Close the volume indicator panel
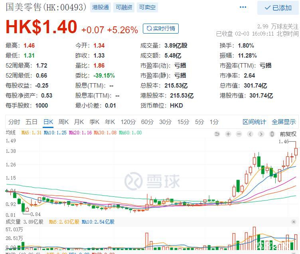 click(294, 222)
